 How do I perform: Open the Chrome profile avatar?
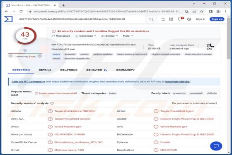218,11
